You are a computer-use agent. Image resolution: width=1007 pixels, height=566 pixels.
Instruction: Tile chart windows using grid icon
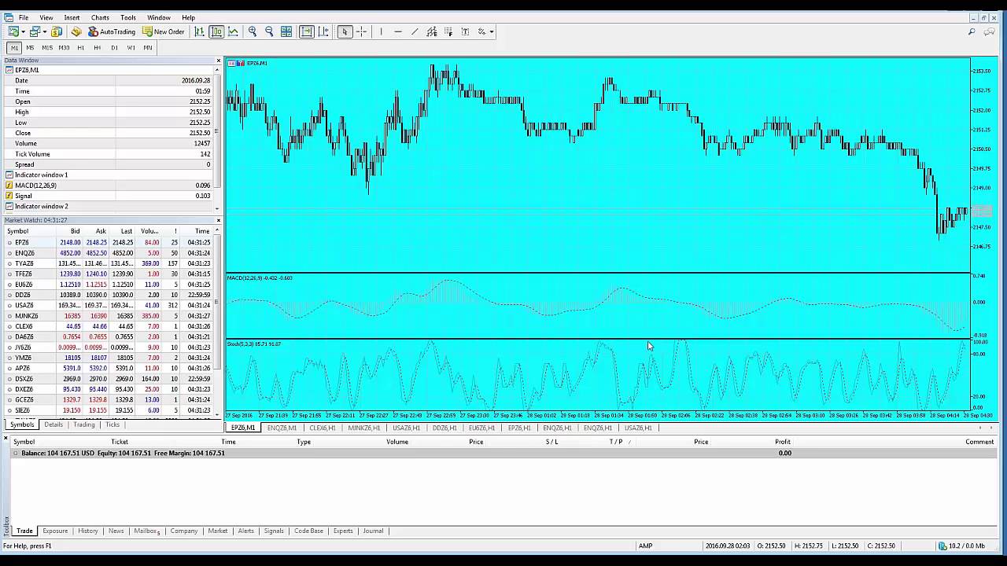tap(286, 31)
